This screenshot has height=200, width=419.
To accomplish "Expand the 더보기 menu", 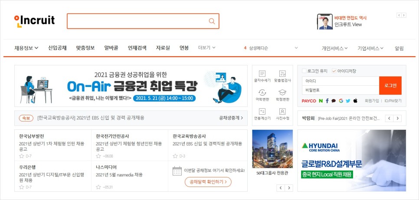I will pos(206,48).
